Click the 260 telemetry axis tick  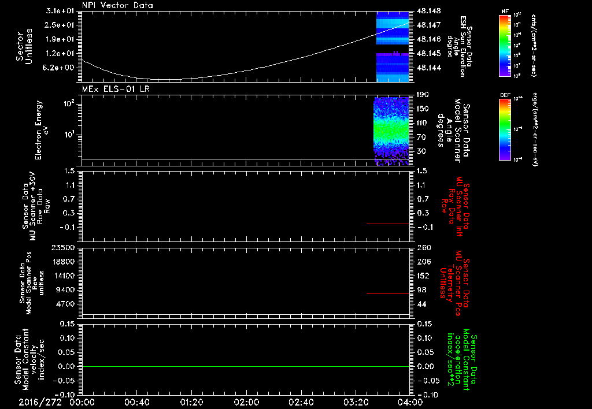(423, 247)
